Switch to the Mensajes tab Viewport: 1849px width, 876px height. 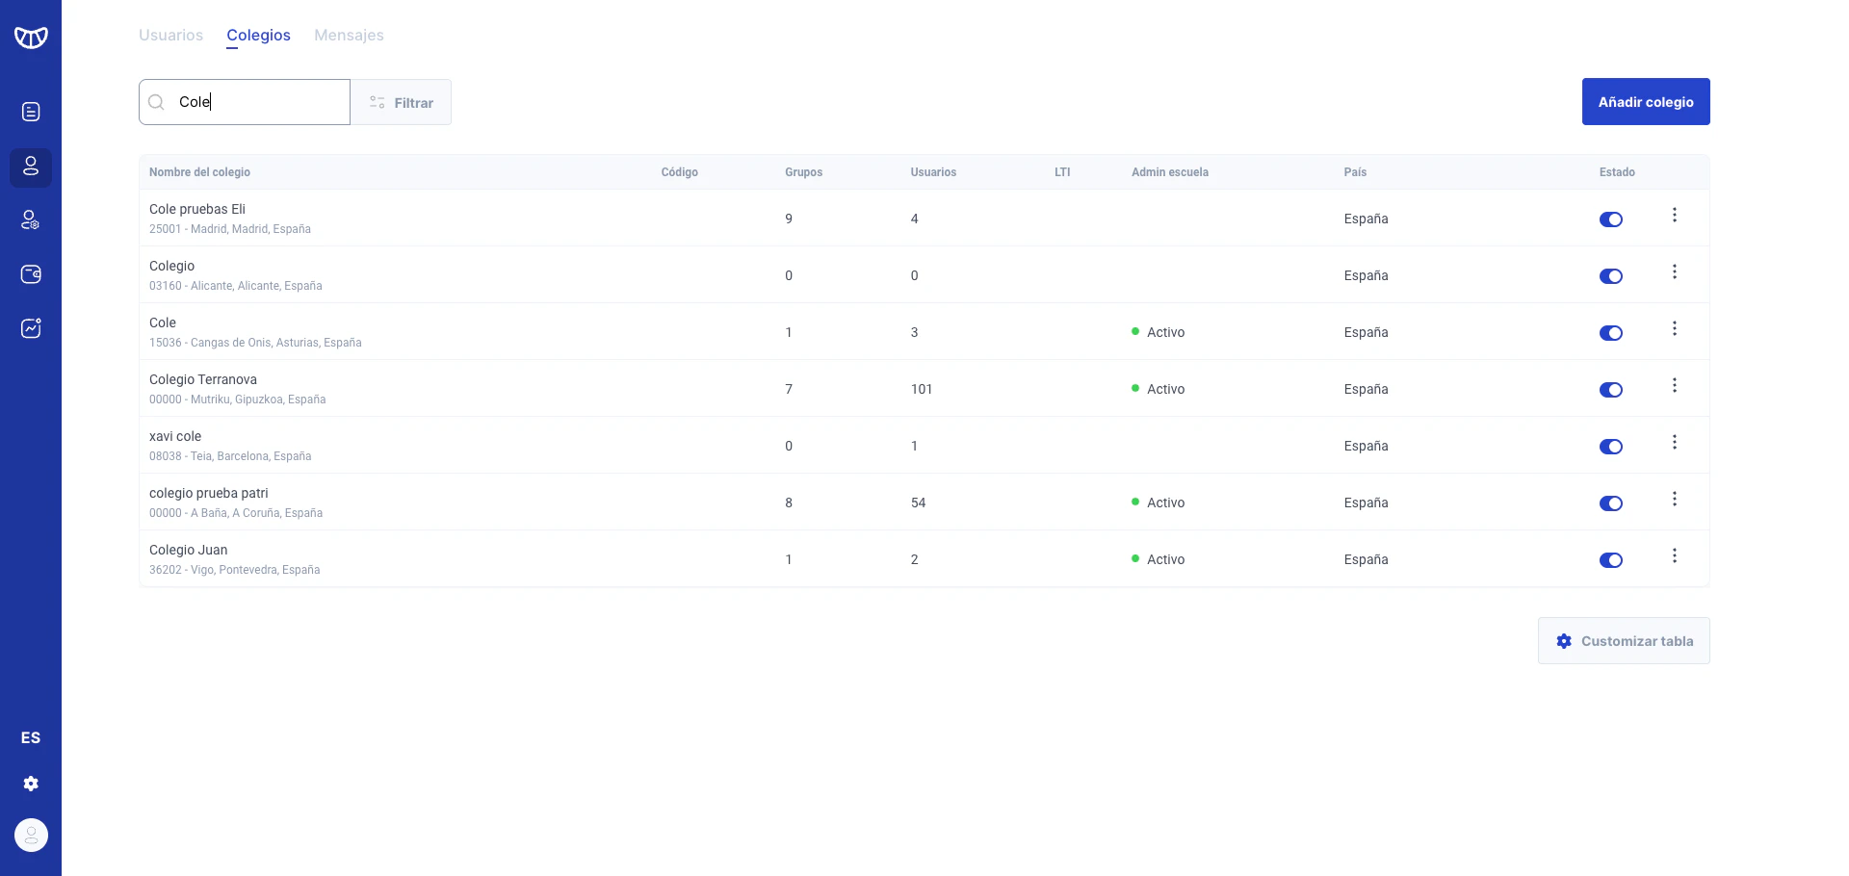point(349,36)
